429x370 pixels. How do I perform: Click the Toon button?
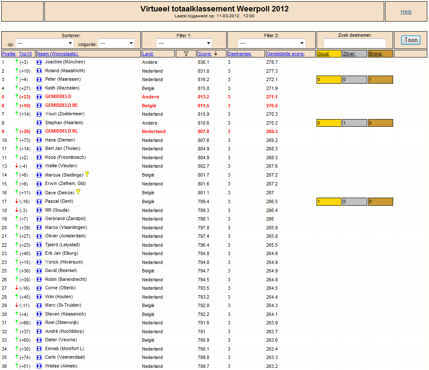(411, 40)
